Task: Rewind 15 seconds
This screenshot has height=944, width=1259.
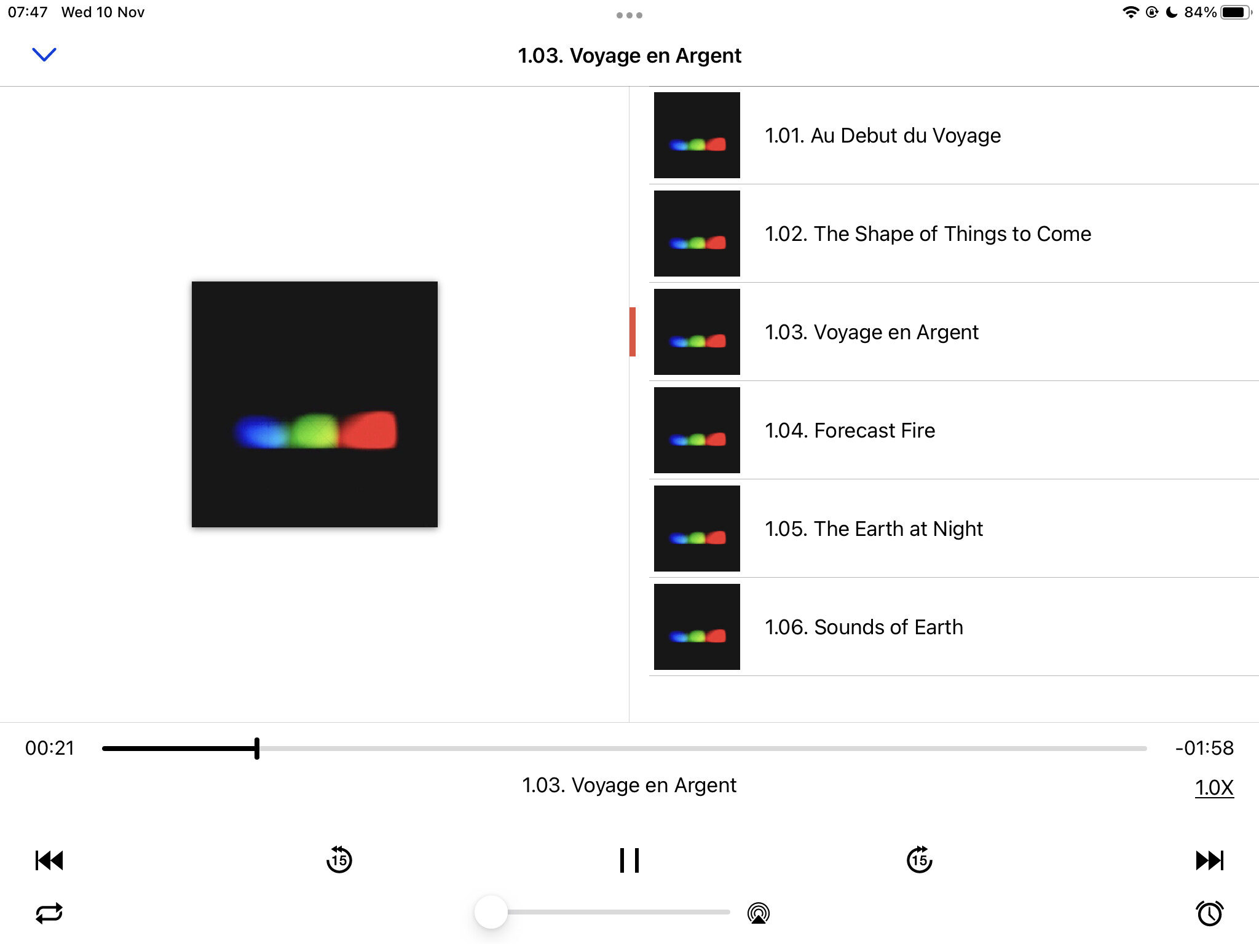Action: click(339, 860)
